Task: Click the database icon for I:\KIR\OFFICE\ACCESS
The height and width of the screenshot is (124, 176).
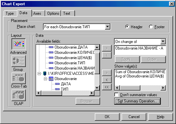Action: (x=45, y=73)
